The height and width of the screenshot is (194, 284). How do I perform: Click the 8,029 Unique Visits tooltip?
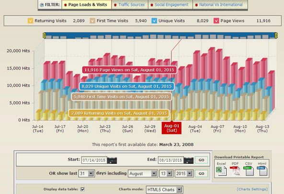coord(126,86)
